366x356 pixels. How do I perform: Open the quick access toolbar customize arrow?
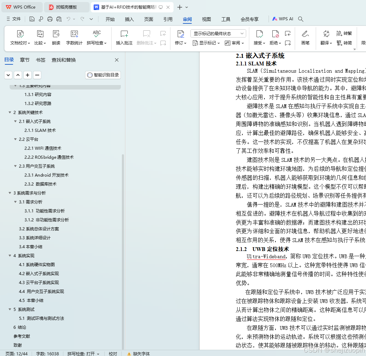point(91,19)
